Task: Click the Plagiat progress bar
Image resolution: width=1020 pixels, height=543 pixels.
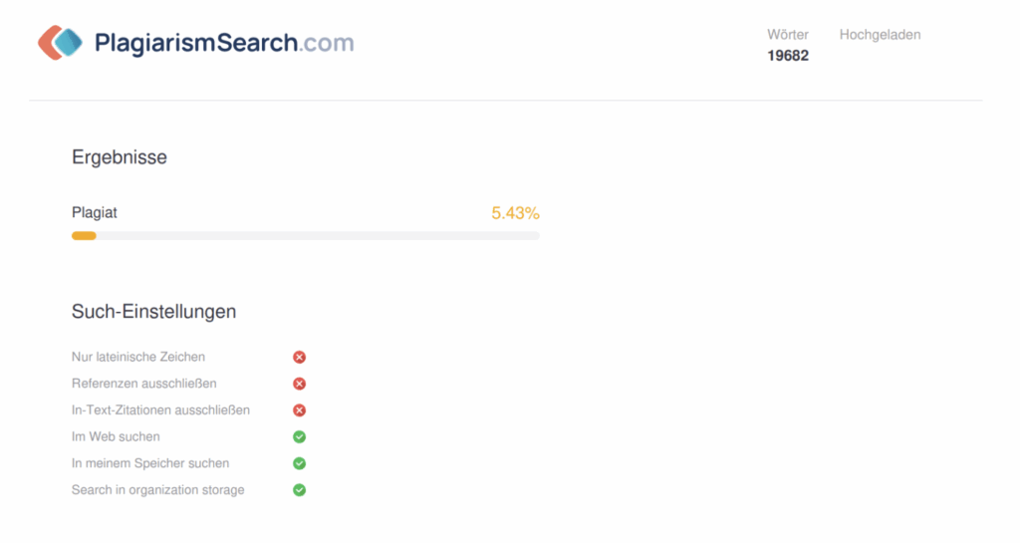Action: pos(305,236)
